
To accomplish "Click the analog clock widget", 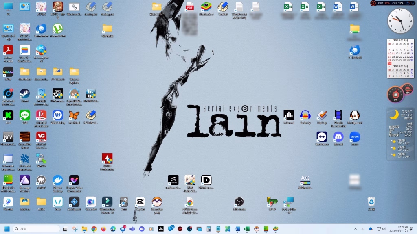I will click(x=401, y=21).
